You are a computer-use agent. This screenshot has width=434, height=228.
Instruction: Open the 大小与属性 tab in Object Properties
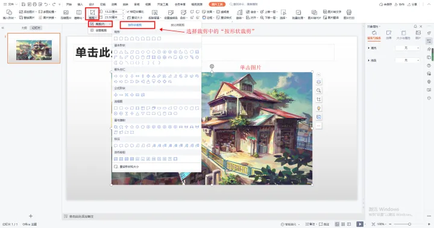tap(403, 35)
